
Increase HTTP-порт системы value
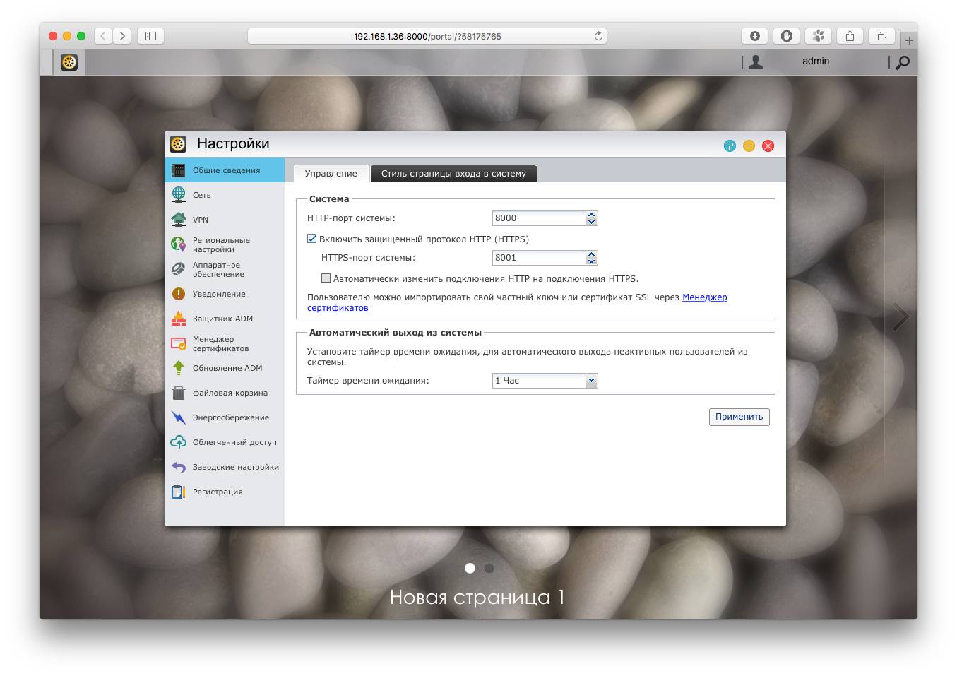click(592, 215)
